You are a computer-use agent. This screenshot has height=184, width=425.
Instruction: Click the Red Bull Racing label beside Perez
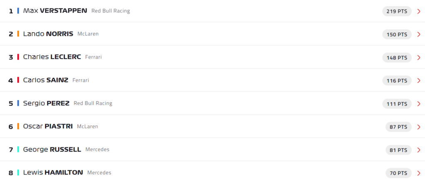coord(93,103)
